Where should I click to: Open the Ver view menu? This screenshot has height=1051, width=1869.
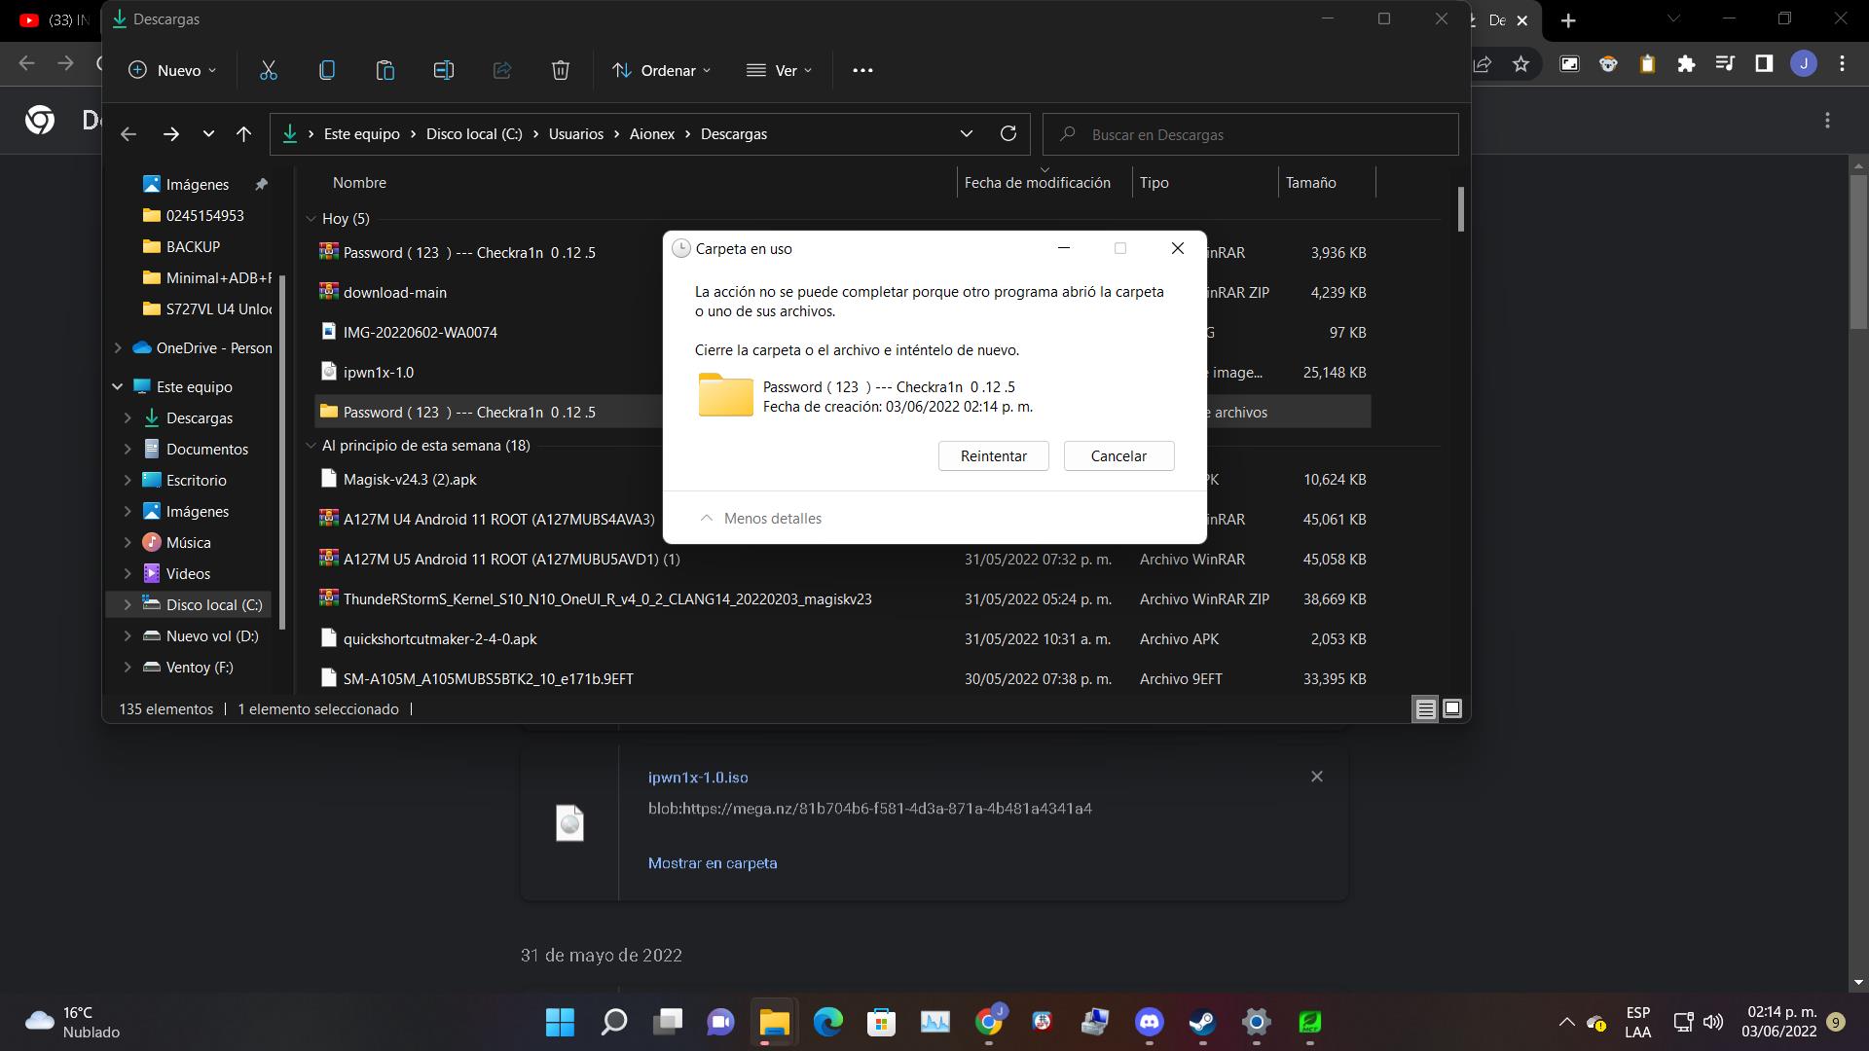point(780,70)
